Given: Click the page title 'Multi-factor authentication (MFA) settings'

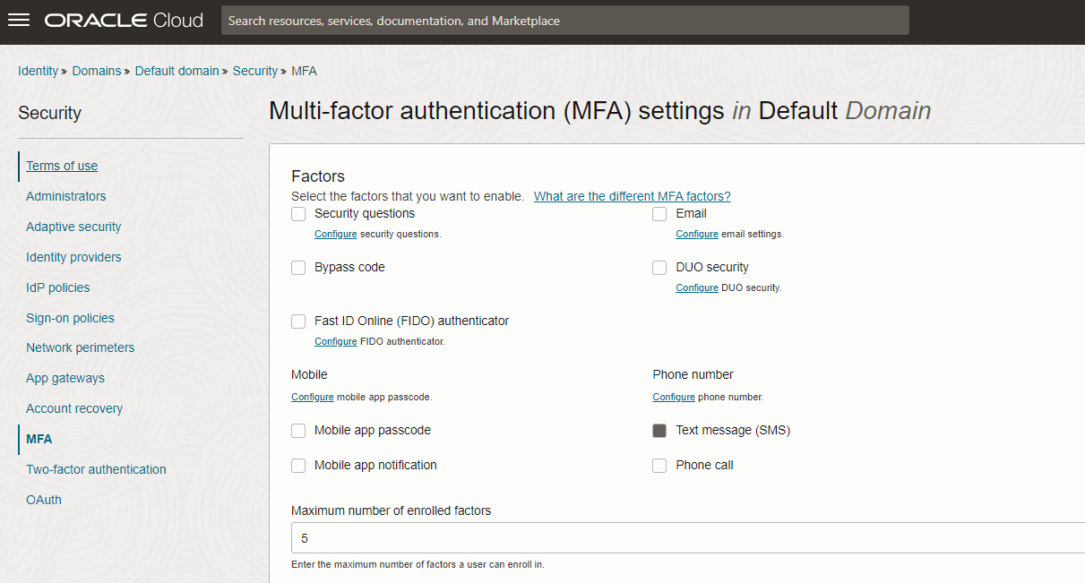Looking at the screenshot, I should [496, 111].
